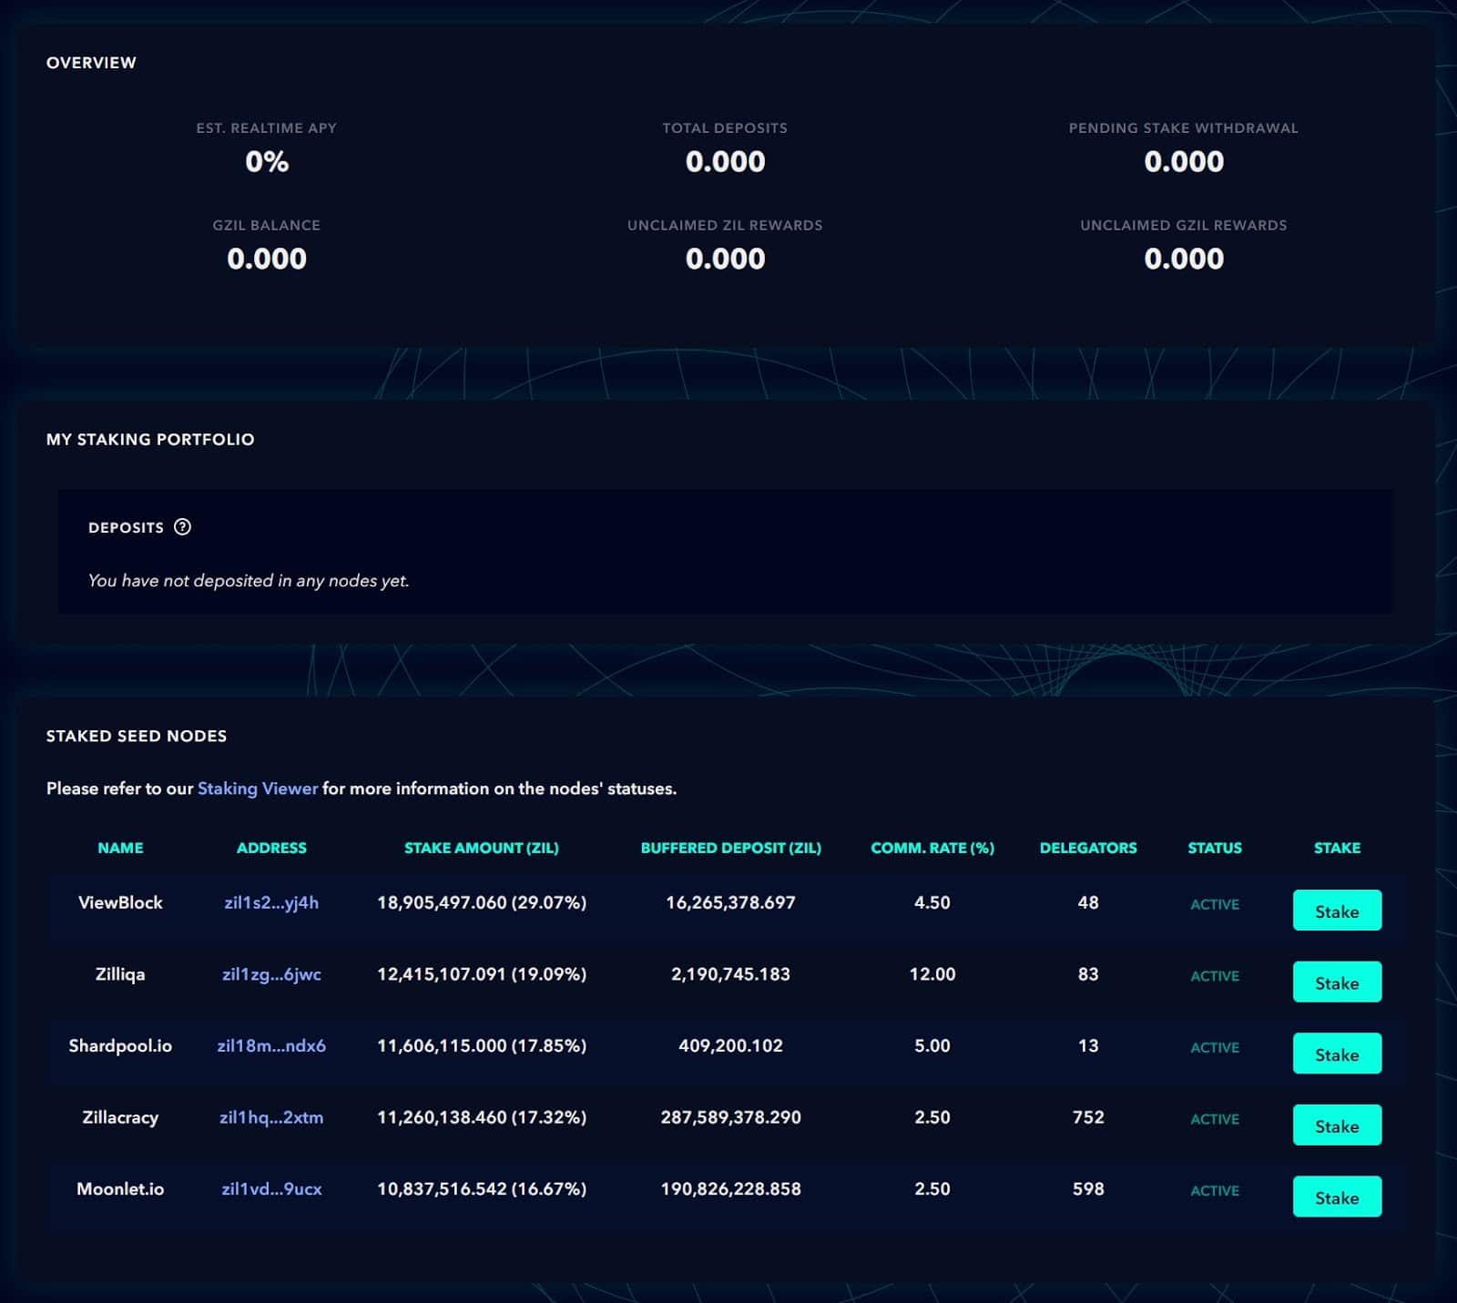1457x1303 pixels.
Task: Click Zilliqa commission rate 12.00
Action: click(x=932, y=974)
